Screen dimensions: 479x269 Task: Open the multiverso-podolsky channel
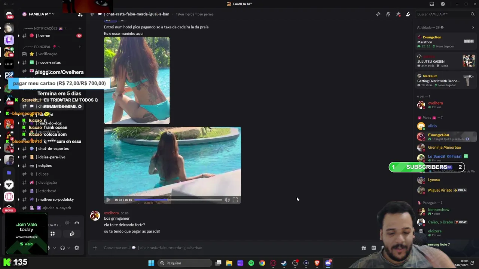(x=52, y=200)
